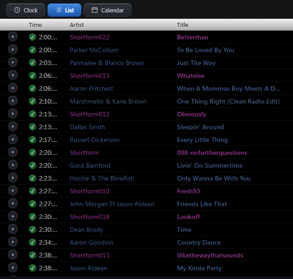Click the status check for Whatelse
Viewport: 293px width, 279px height.
coord(33,76)
